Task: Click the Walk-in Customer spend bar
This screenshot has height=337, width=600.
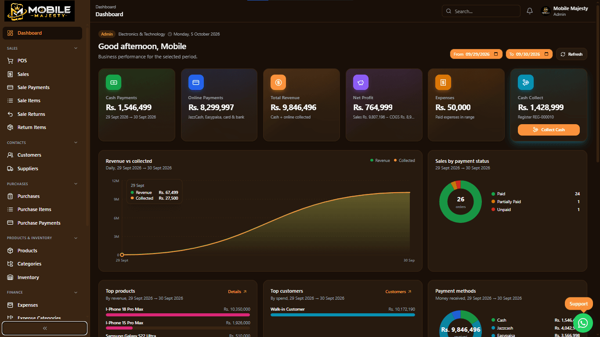Action: pos(343,315)
